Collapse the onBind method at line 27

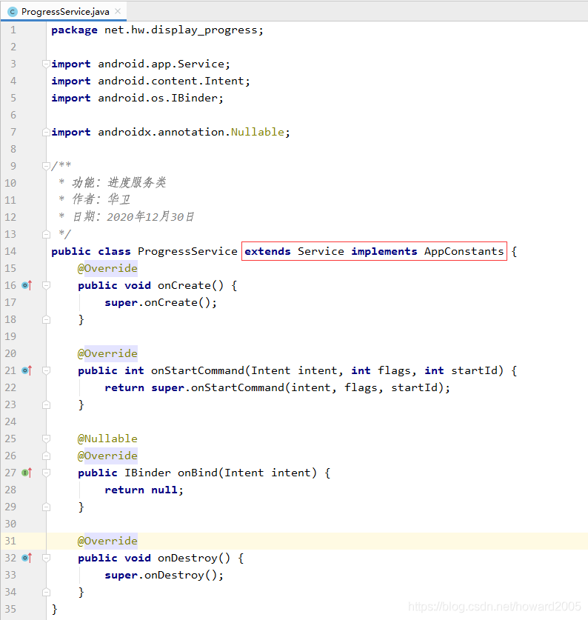[x=46, y=473]
